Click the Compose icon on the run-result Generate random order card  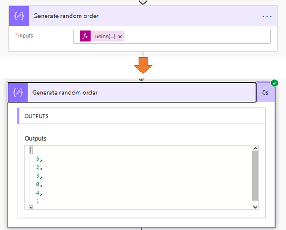click(x=18, y=93)
